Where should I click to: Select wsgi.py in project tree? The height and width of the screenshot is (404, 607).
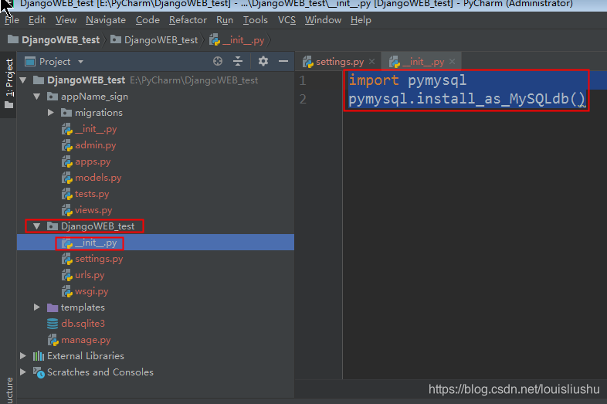pos(85,291)
